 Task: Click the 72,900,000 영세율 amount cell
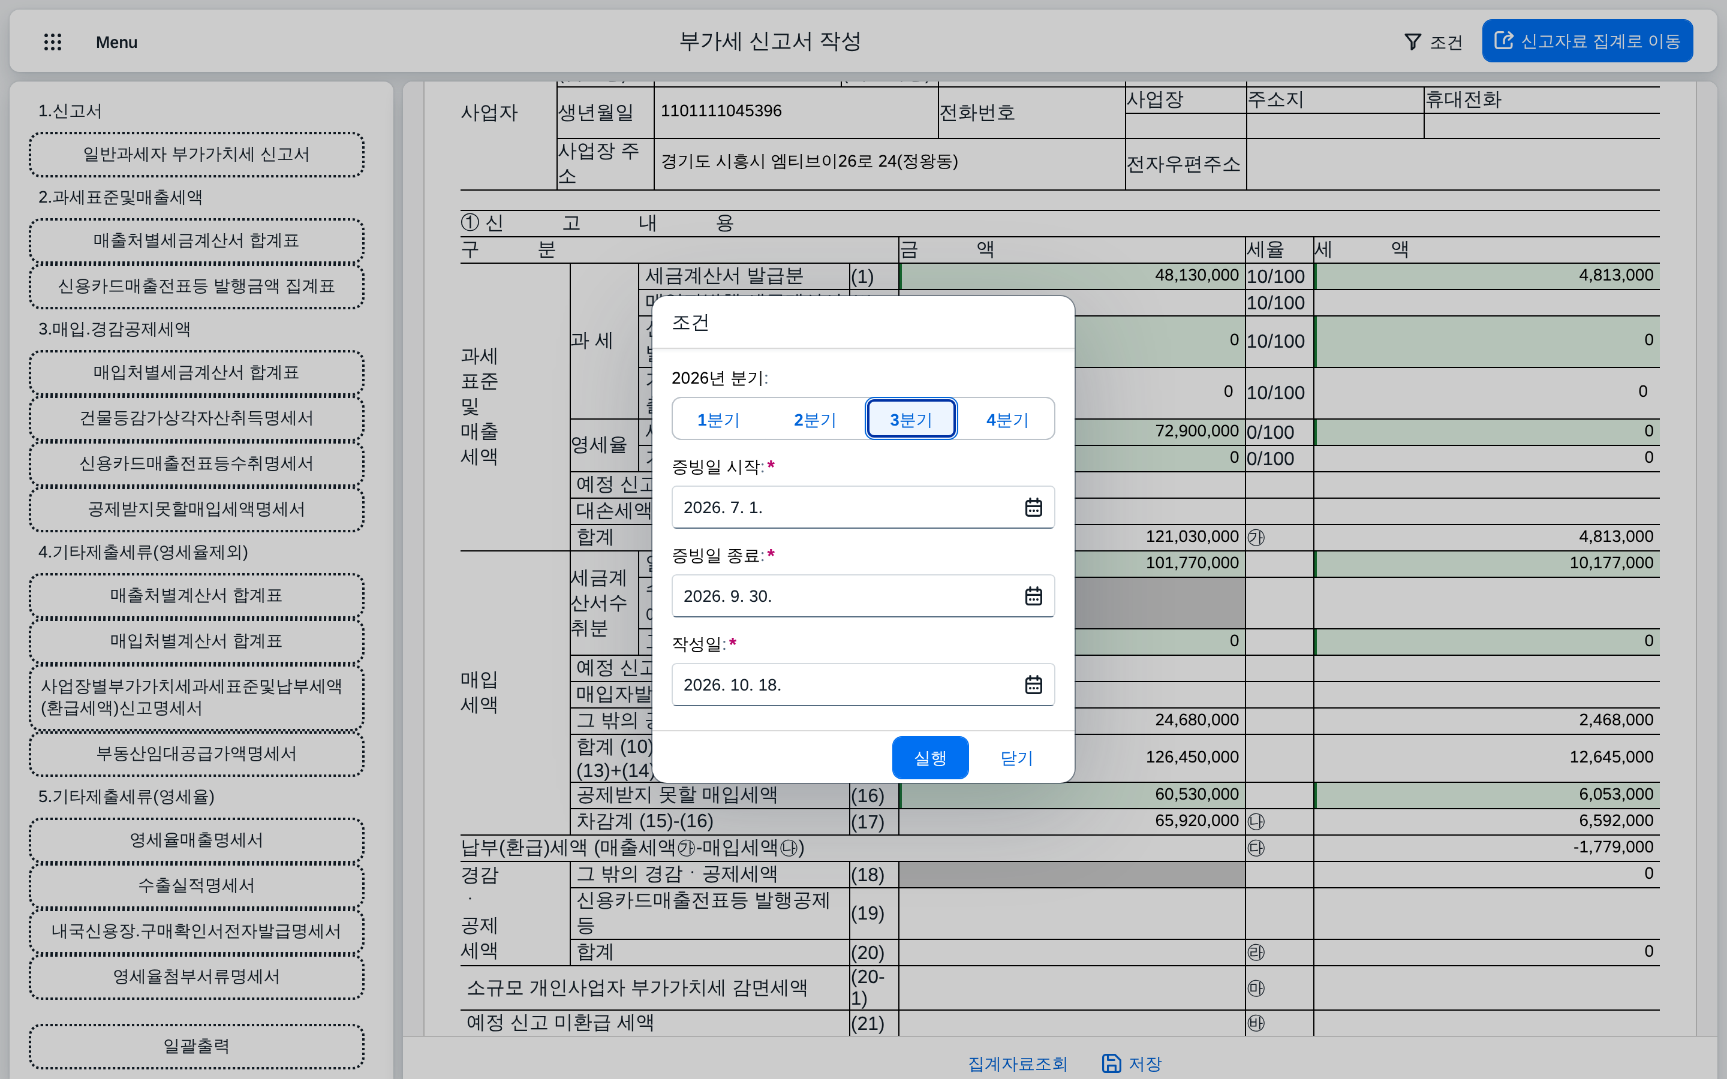[x=1196, y=431]
